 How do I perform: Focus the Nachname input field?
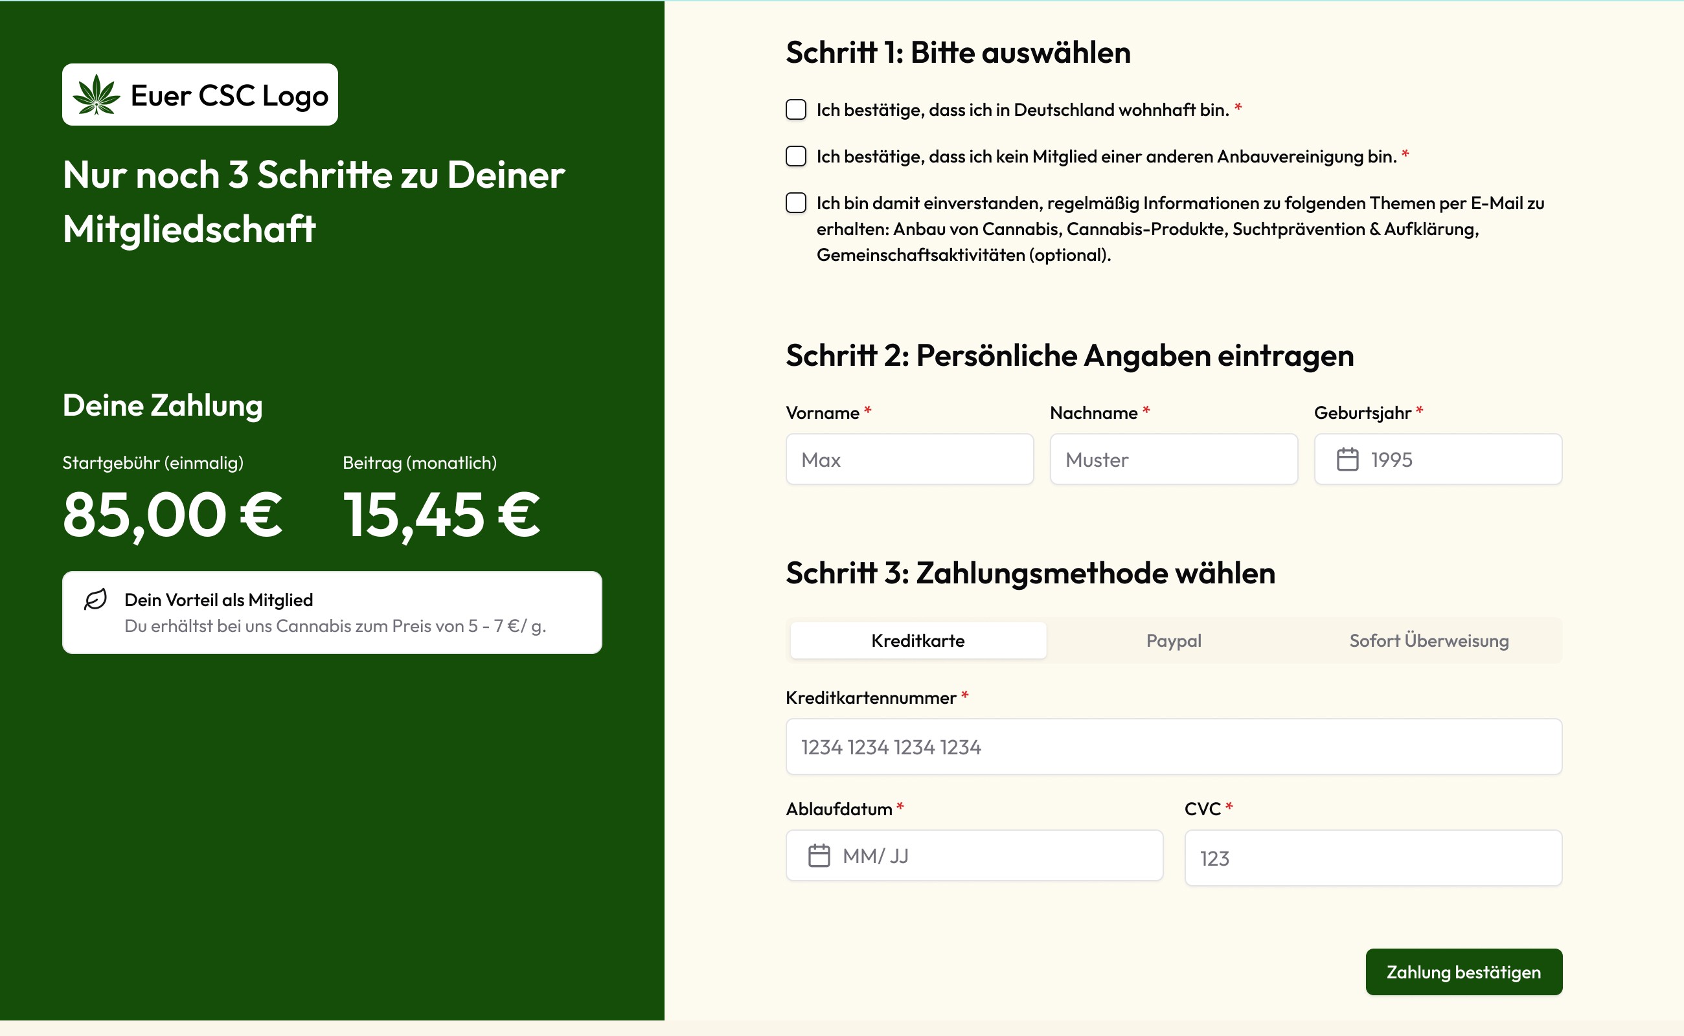(x=1174, y=459)
